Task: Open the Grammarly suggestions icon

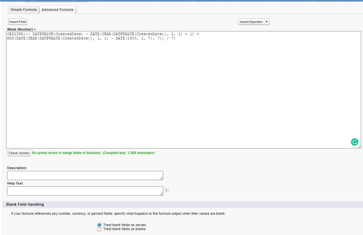Action: tap(354, 142)
